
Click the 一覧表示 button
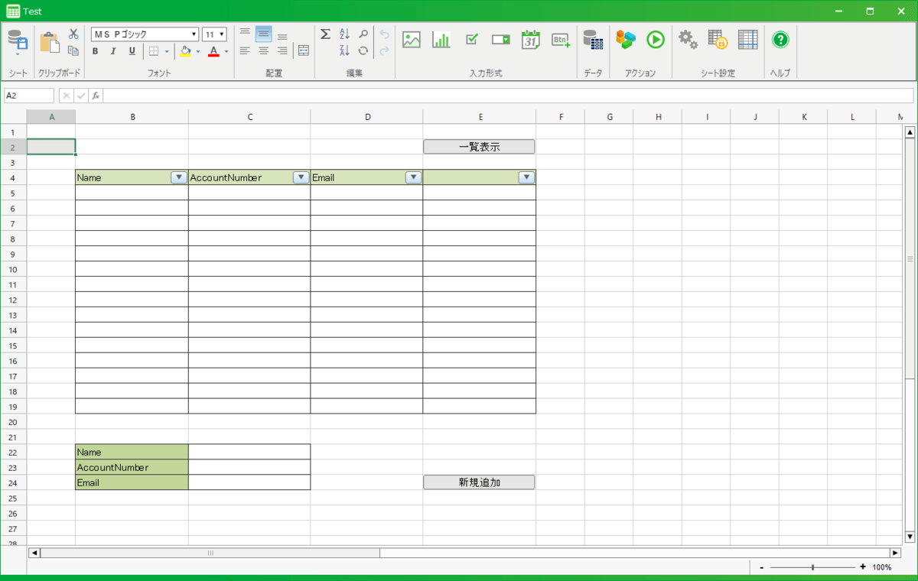tap(480, 147)
